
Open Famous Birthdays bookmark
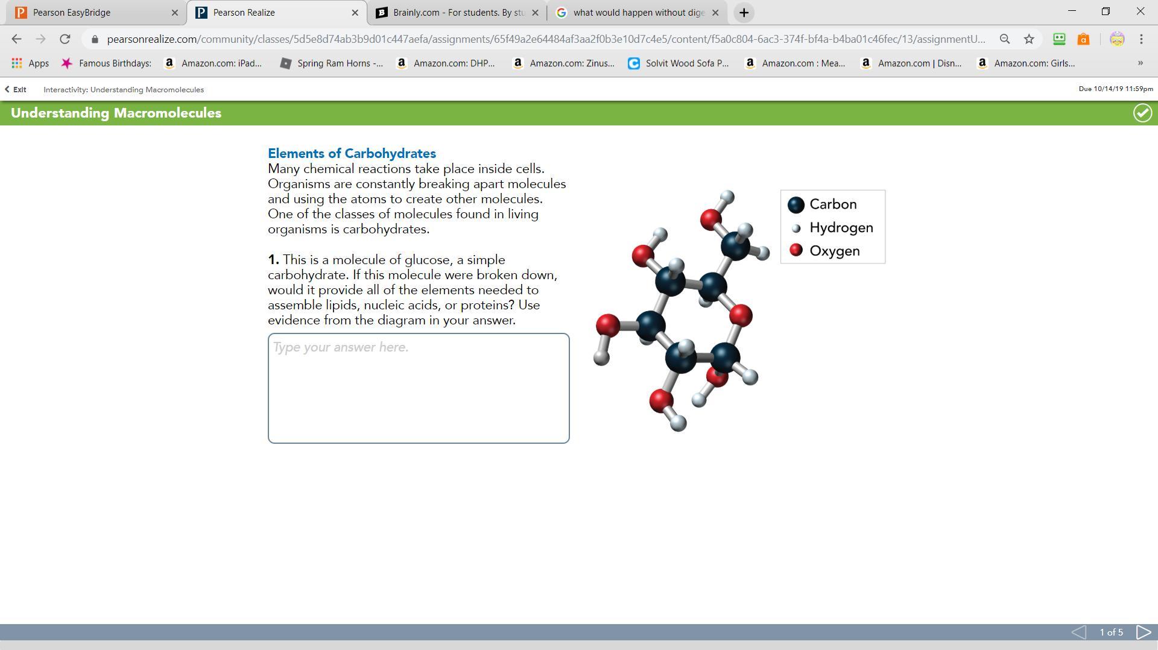107,63
